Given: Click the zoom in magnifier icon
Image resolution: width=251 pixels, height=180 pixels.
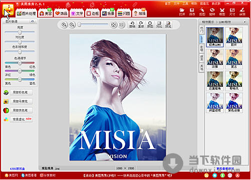Looking at the screenshot, I should pyautogui.click(x=64, y=25).
